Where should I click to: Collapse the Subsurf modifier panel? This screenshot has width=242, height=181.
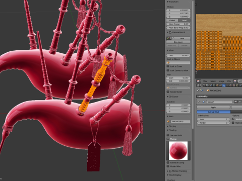[199, 102]
